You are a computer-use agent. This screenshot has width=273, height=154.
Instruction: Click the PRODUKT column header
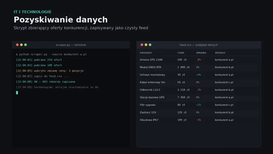coord(146,53)
